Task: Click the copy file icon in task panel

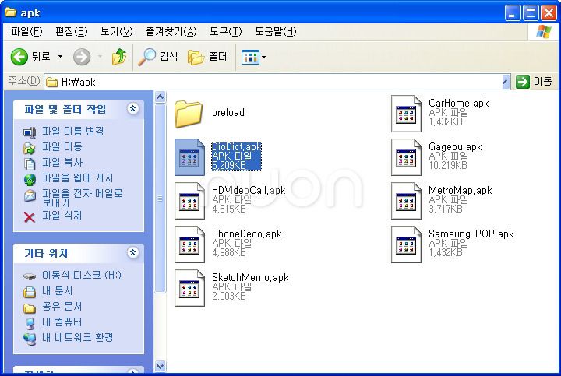Action: (x=30, y=163)
